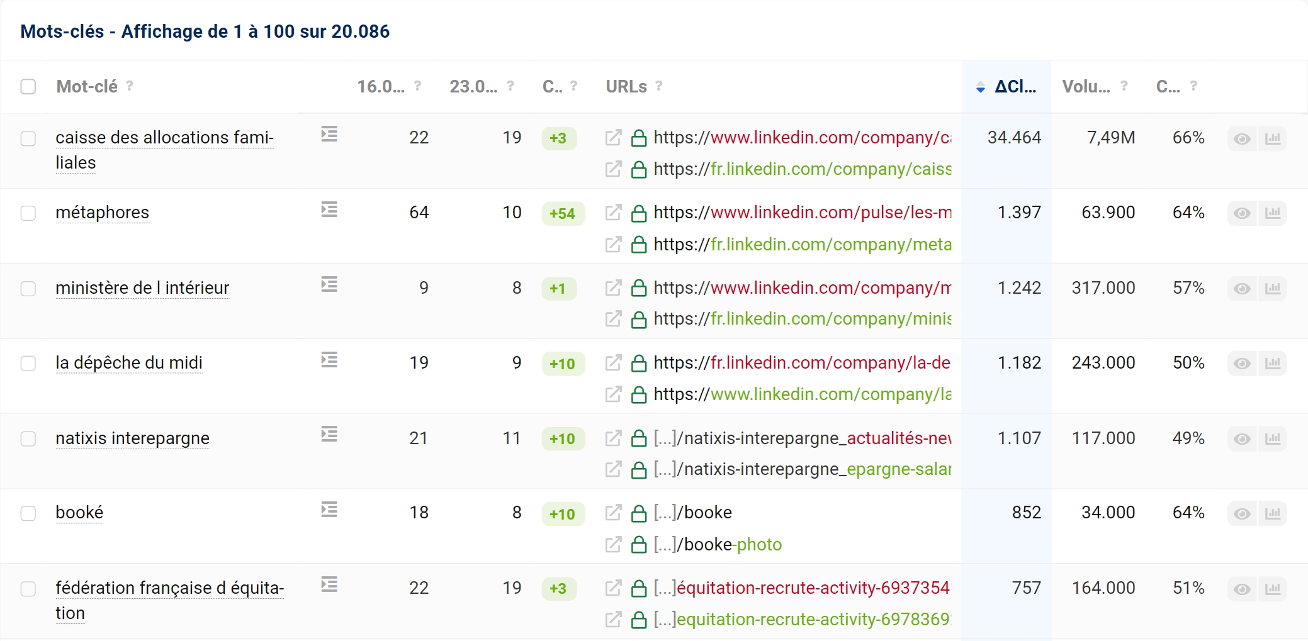Image resolution: width=1308 pixels, height=641 pixels.
Task: Toggle eye icon for la dépêche du midi
Action: (1242, 364)
